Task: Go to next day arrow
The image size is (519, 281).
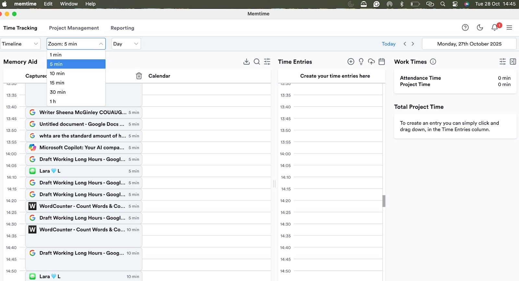Action: click(413, 44)
